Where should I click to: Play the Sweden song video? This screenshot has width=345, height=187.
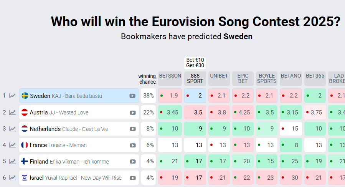(132, 96)
